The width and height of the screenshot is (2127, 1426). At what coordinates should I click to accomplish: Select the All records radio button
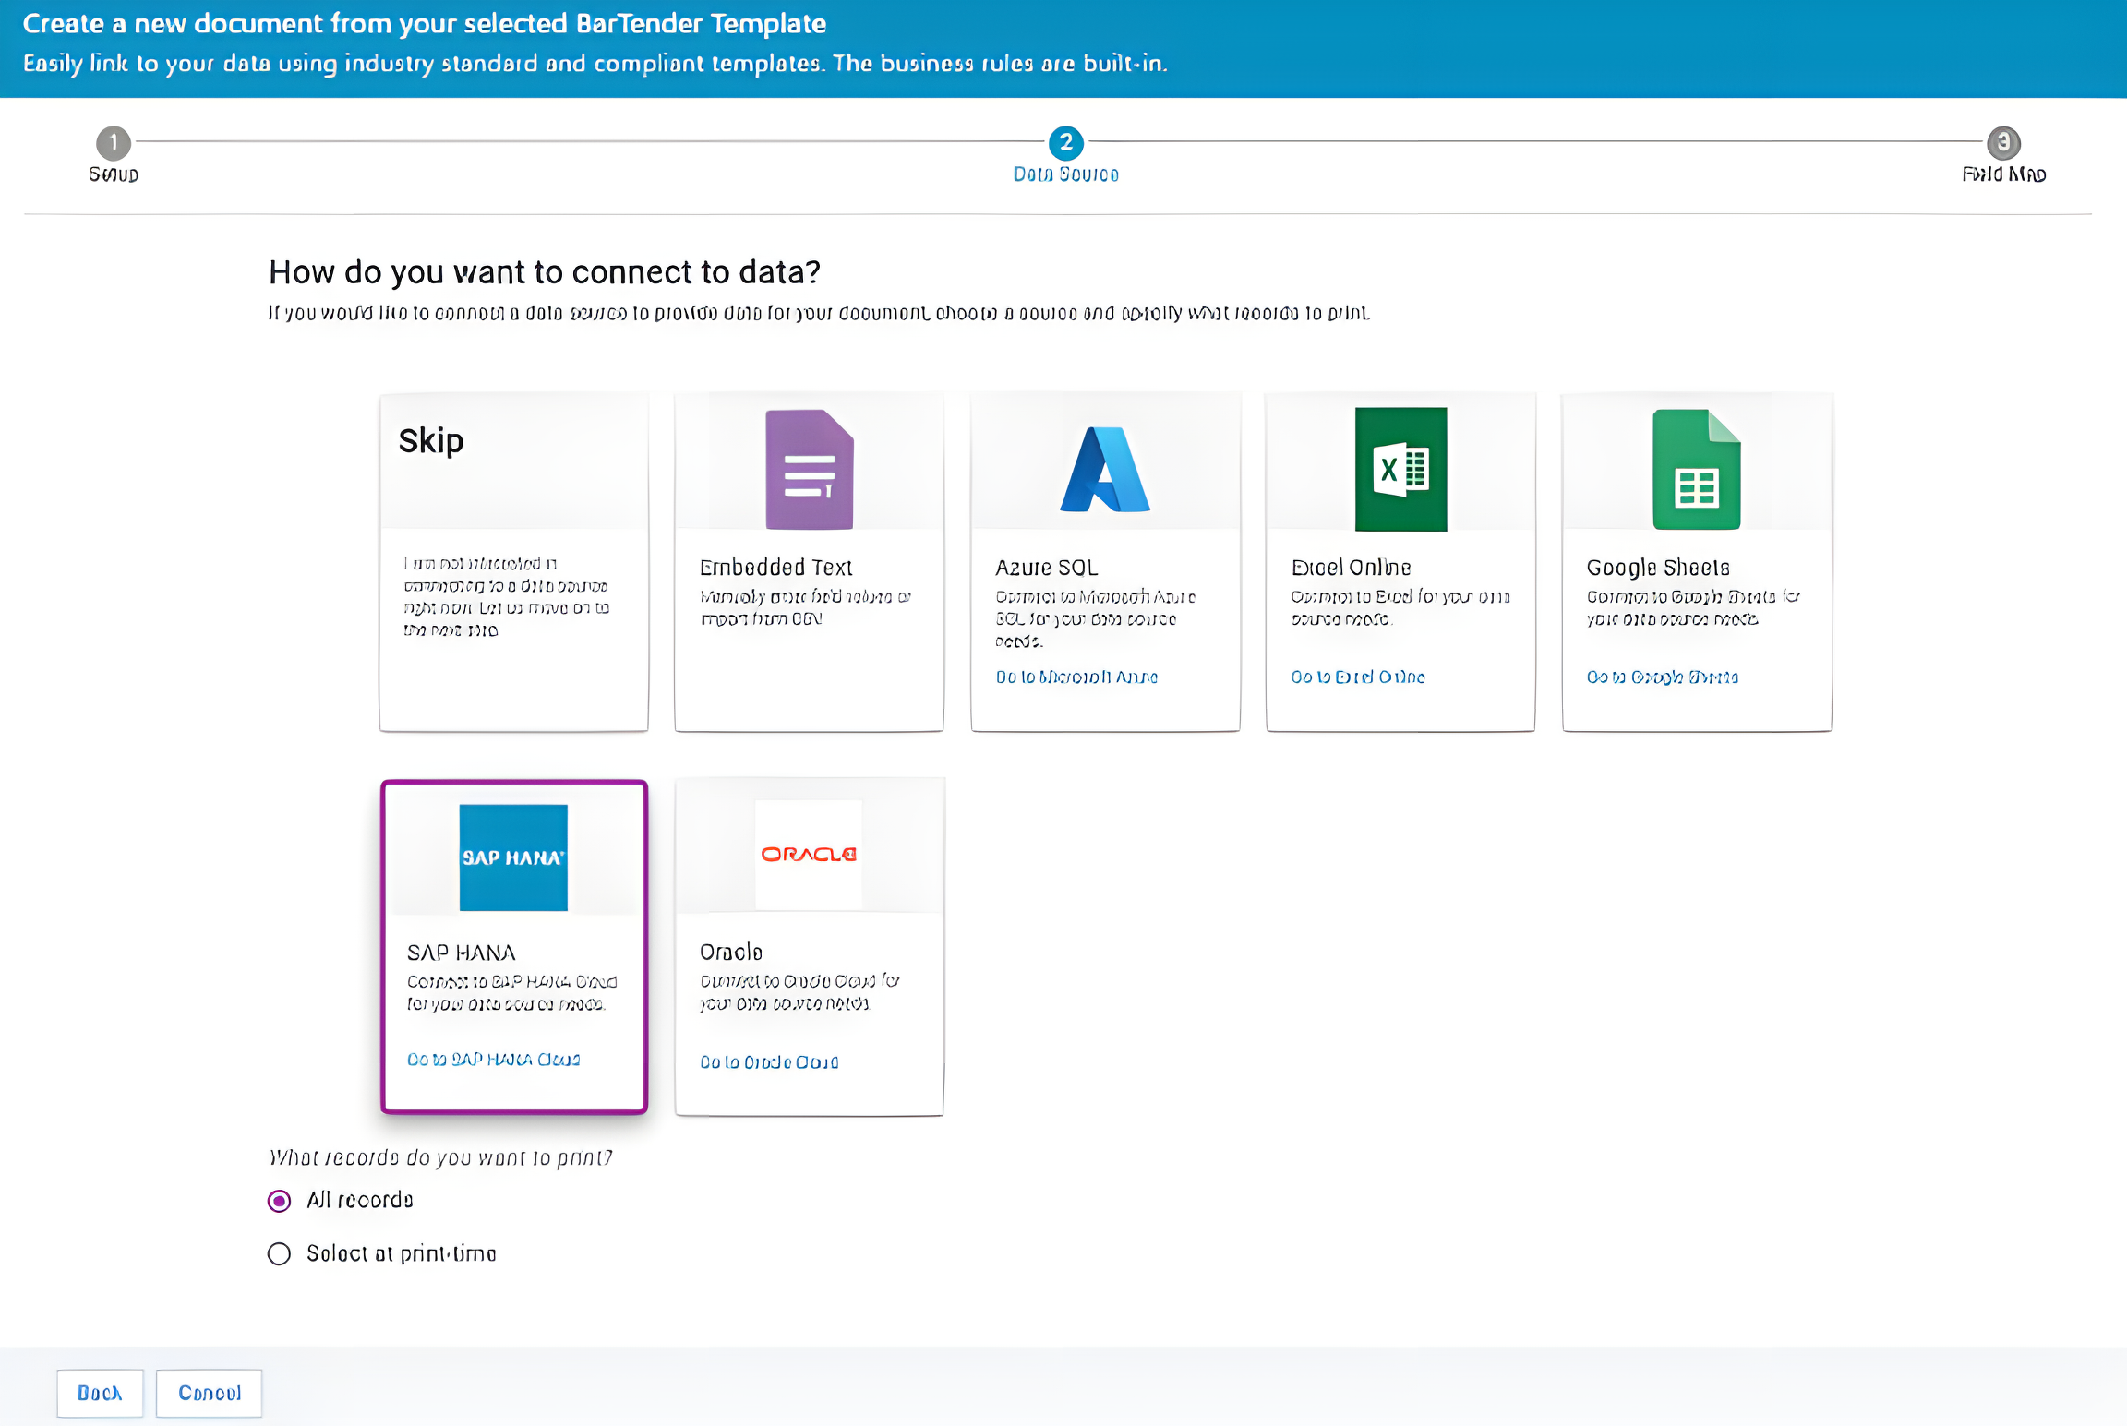coord(279,1201)
